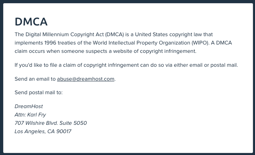The width and height of the screenshot is (255, 155).
Task: Click the 707 Wilshire Blvd. Suite 5050 line
Action: (51, 123)
